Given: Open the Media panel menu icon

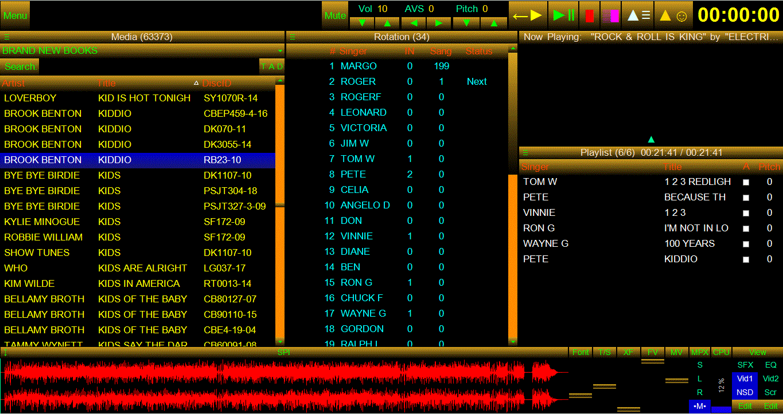Looking at the screenshot, I should pyautogui.click(x=6, y=37).
